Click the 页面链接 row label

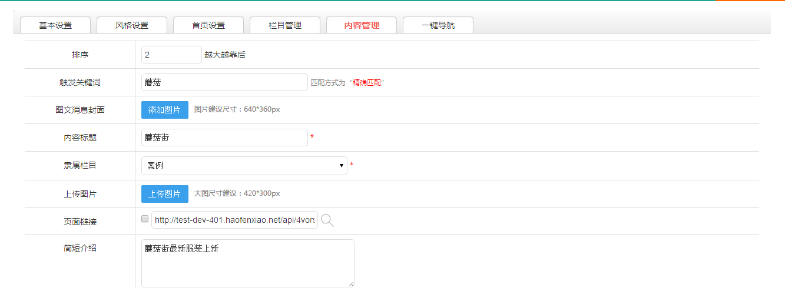[80, 222]
